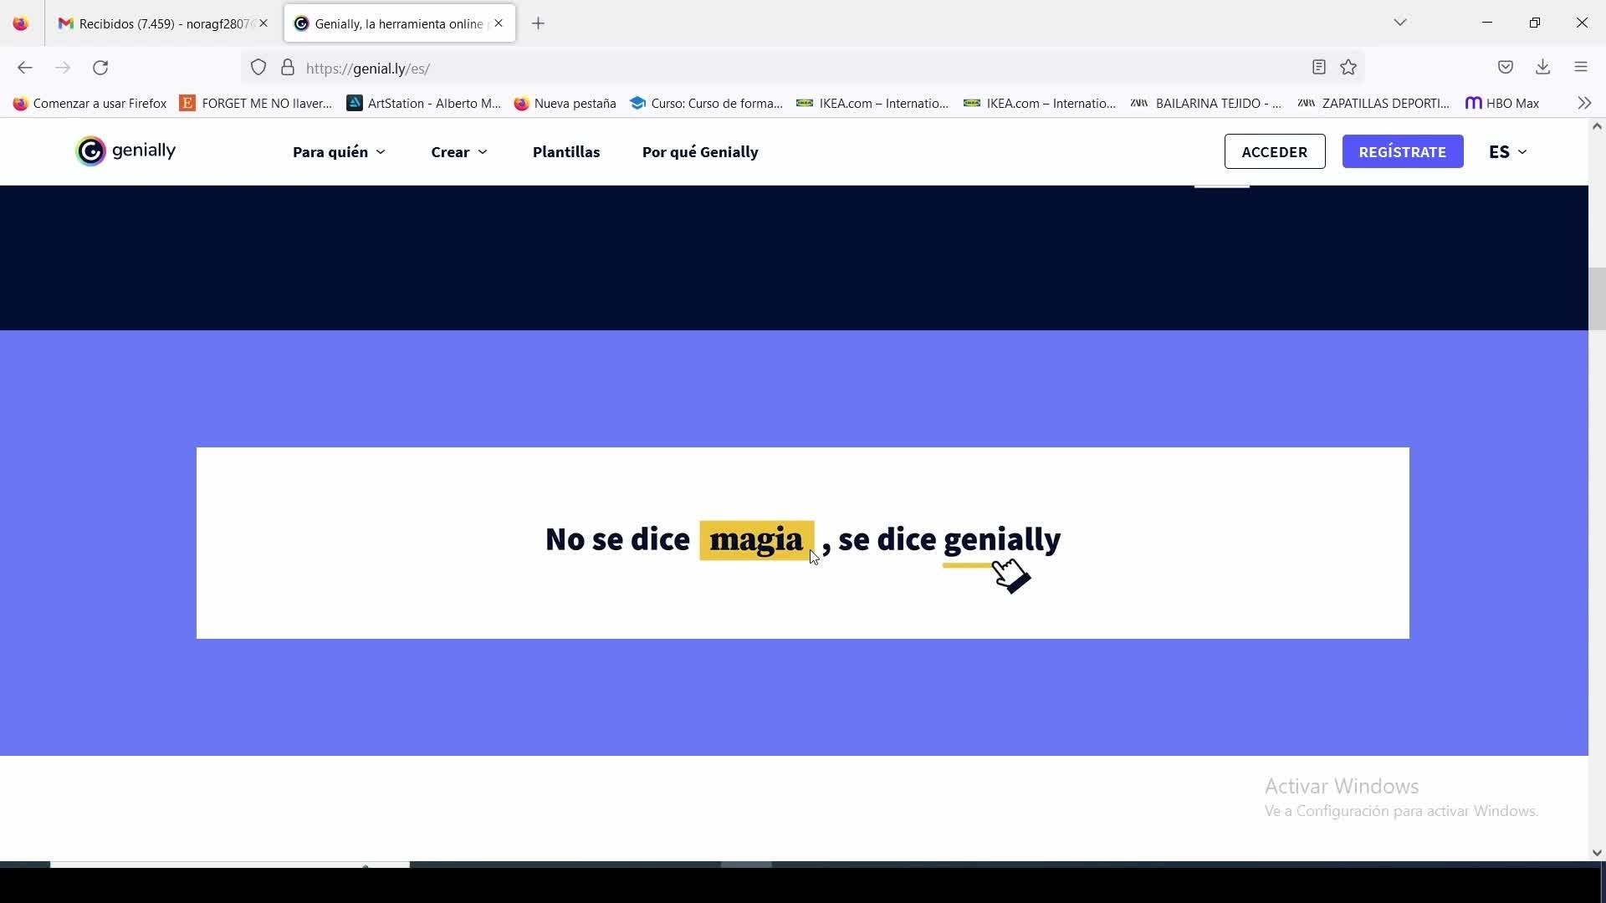Reload the page with the refresh icon
Viewport: 1606px width, 903px height.
click(x=100, y=68)
